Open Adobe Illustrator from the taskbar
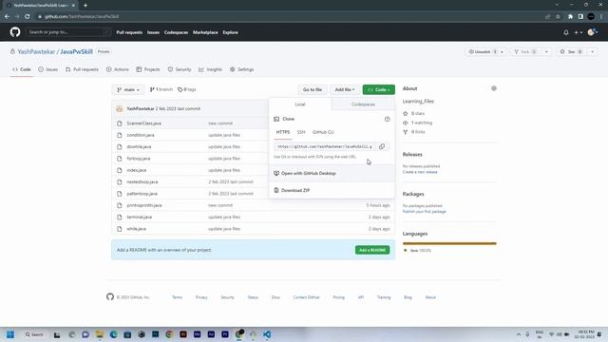Screen dimensions: 608x342 (x=183, y=334)
